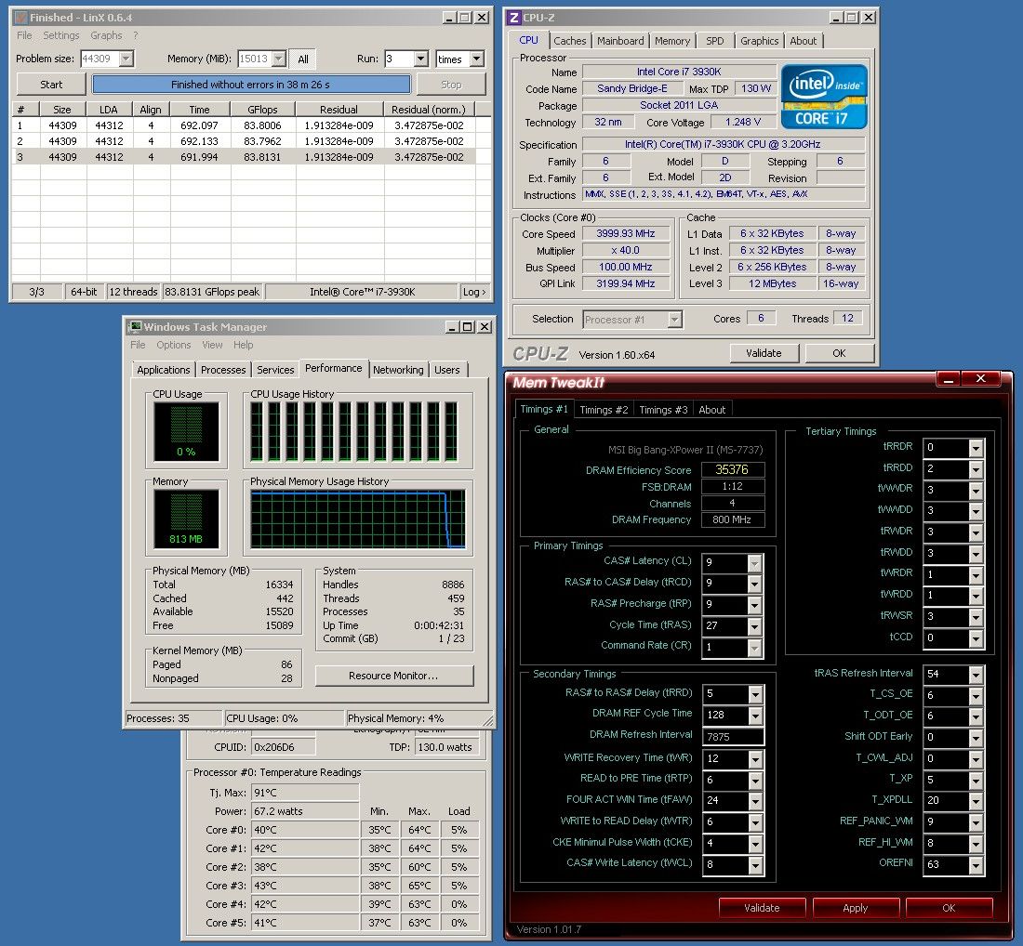Expand the CAS# Latency (CL) dropdown
Image resolution: width=1023 pixels, height=946 pixels.
click(x=754, y=563)
